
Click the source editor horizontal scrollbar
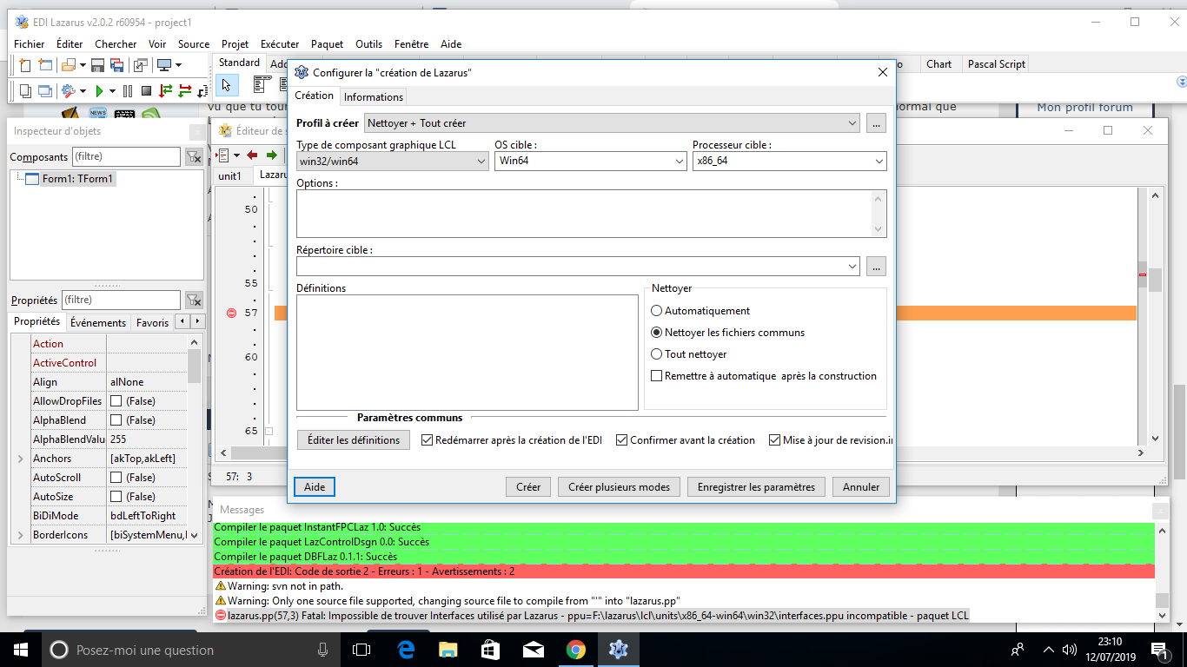pos(680,452)
